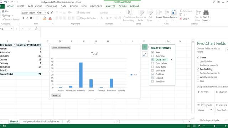
Task: Check the Lead Studio field
Action: pyautogui.click(x=198, y=61)
